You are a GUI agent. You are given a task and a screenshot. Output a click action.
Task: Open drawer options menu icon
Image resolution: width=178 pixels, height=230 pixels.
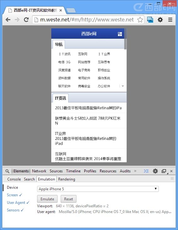172,179
